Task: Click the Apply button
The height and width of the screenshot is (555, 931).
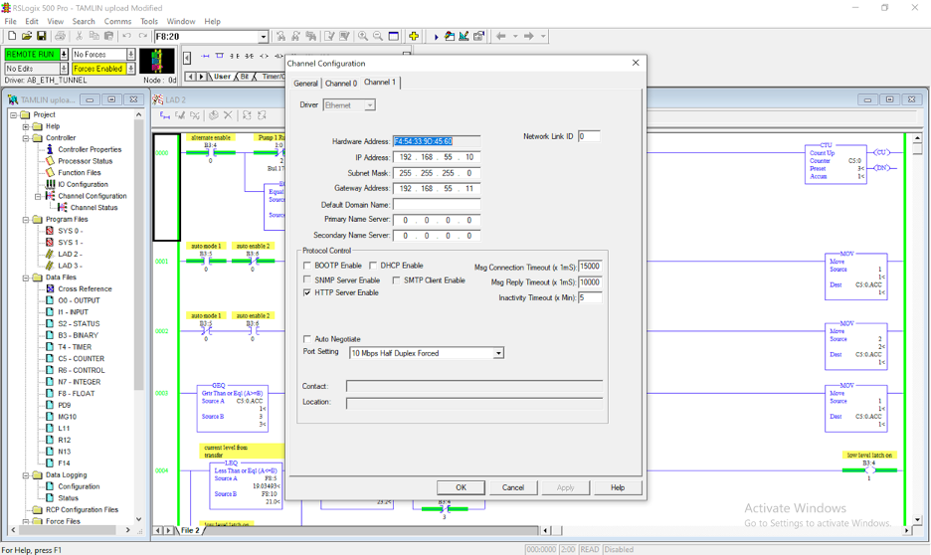Action: [565, 487]
